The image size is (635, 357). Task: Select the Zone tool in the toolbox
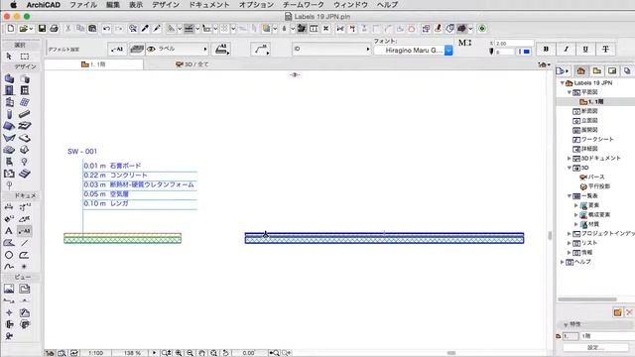(x=9, y=174)
